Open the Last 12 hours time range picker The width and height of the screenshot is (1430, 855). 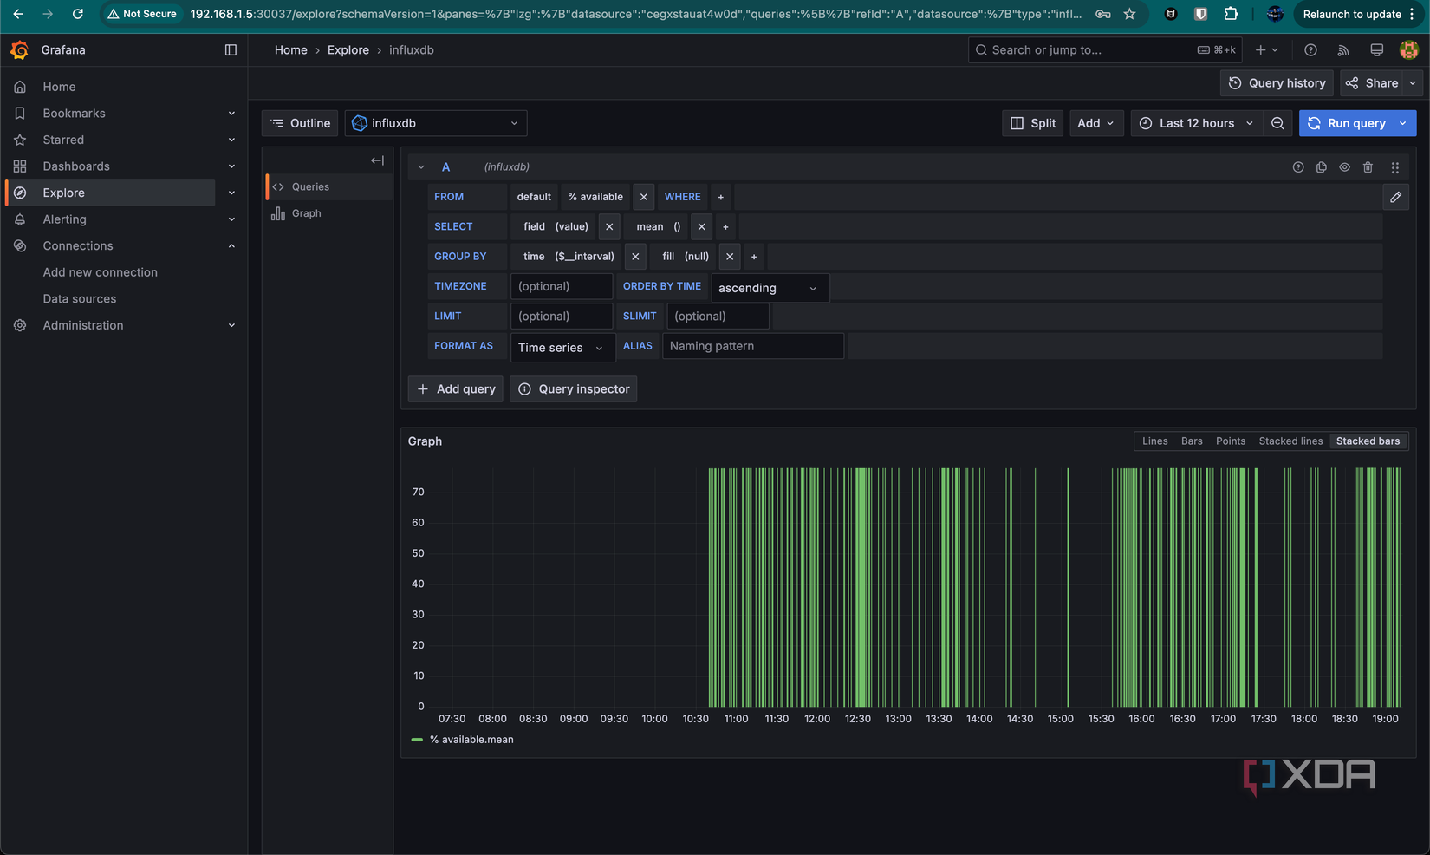point(1195,123)
